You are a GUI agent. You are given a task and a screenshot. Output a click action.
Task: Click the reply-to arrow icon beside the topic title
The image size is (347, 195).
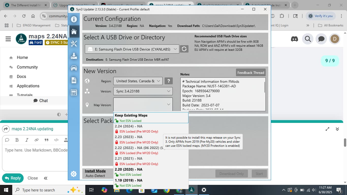pos(6,129)
